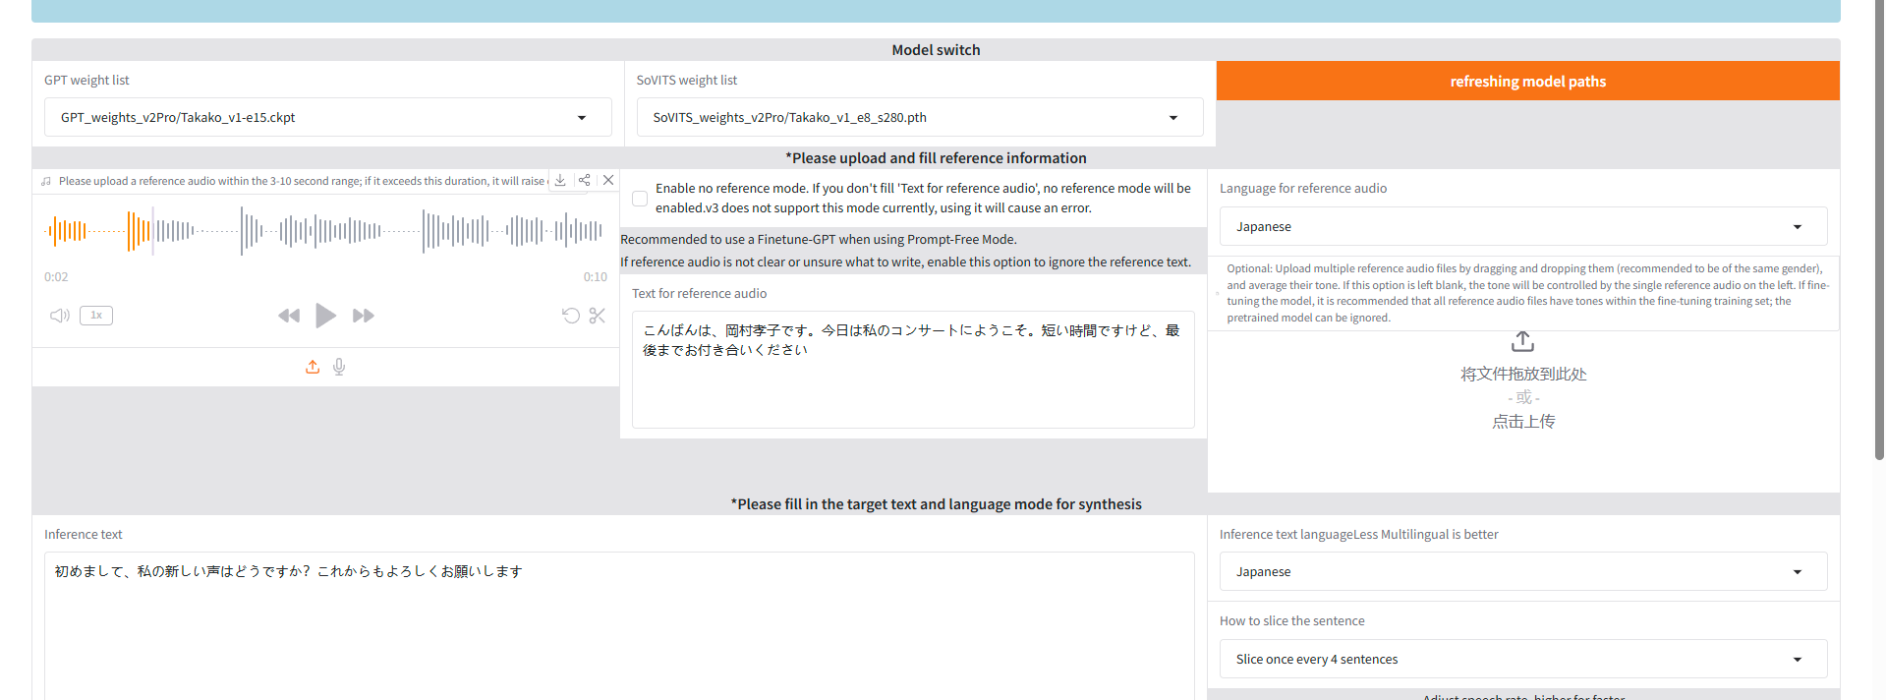Trim the reference audio with scissors
This screenshot has height=700, width=1886.
point(598,316)
